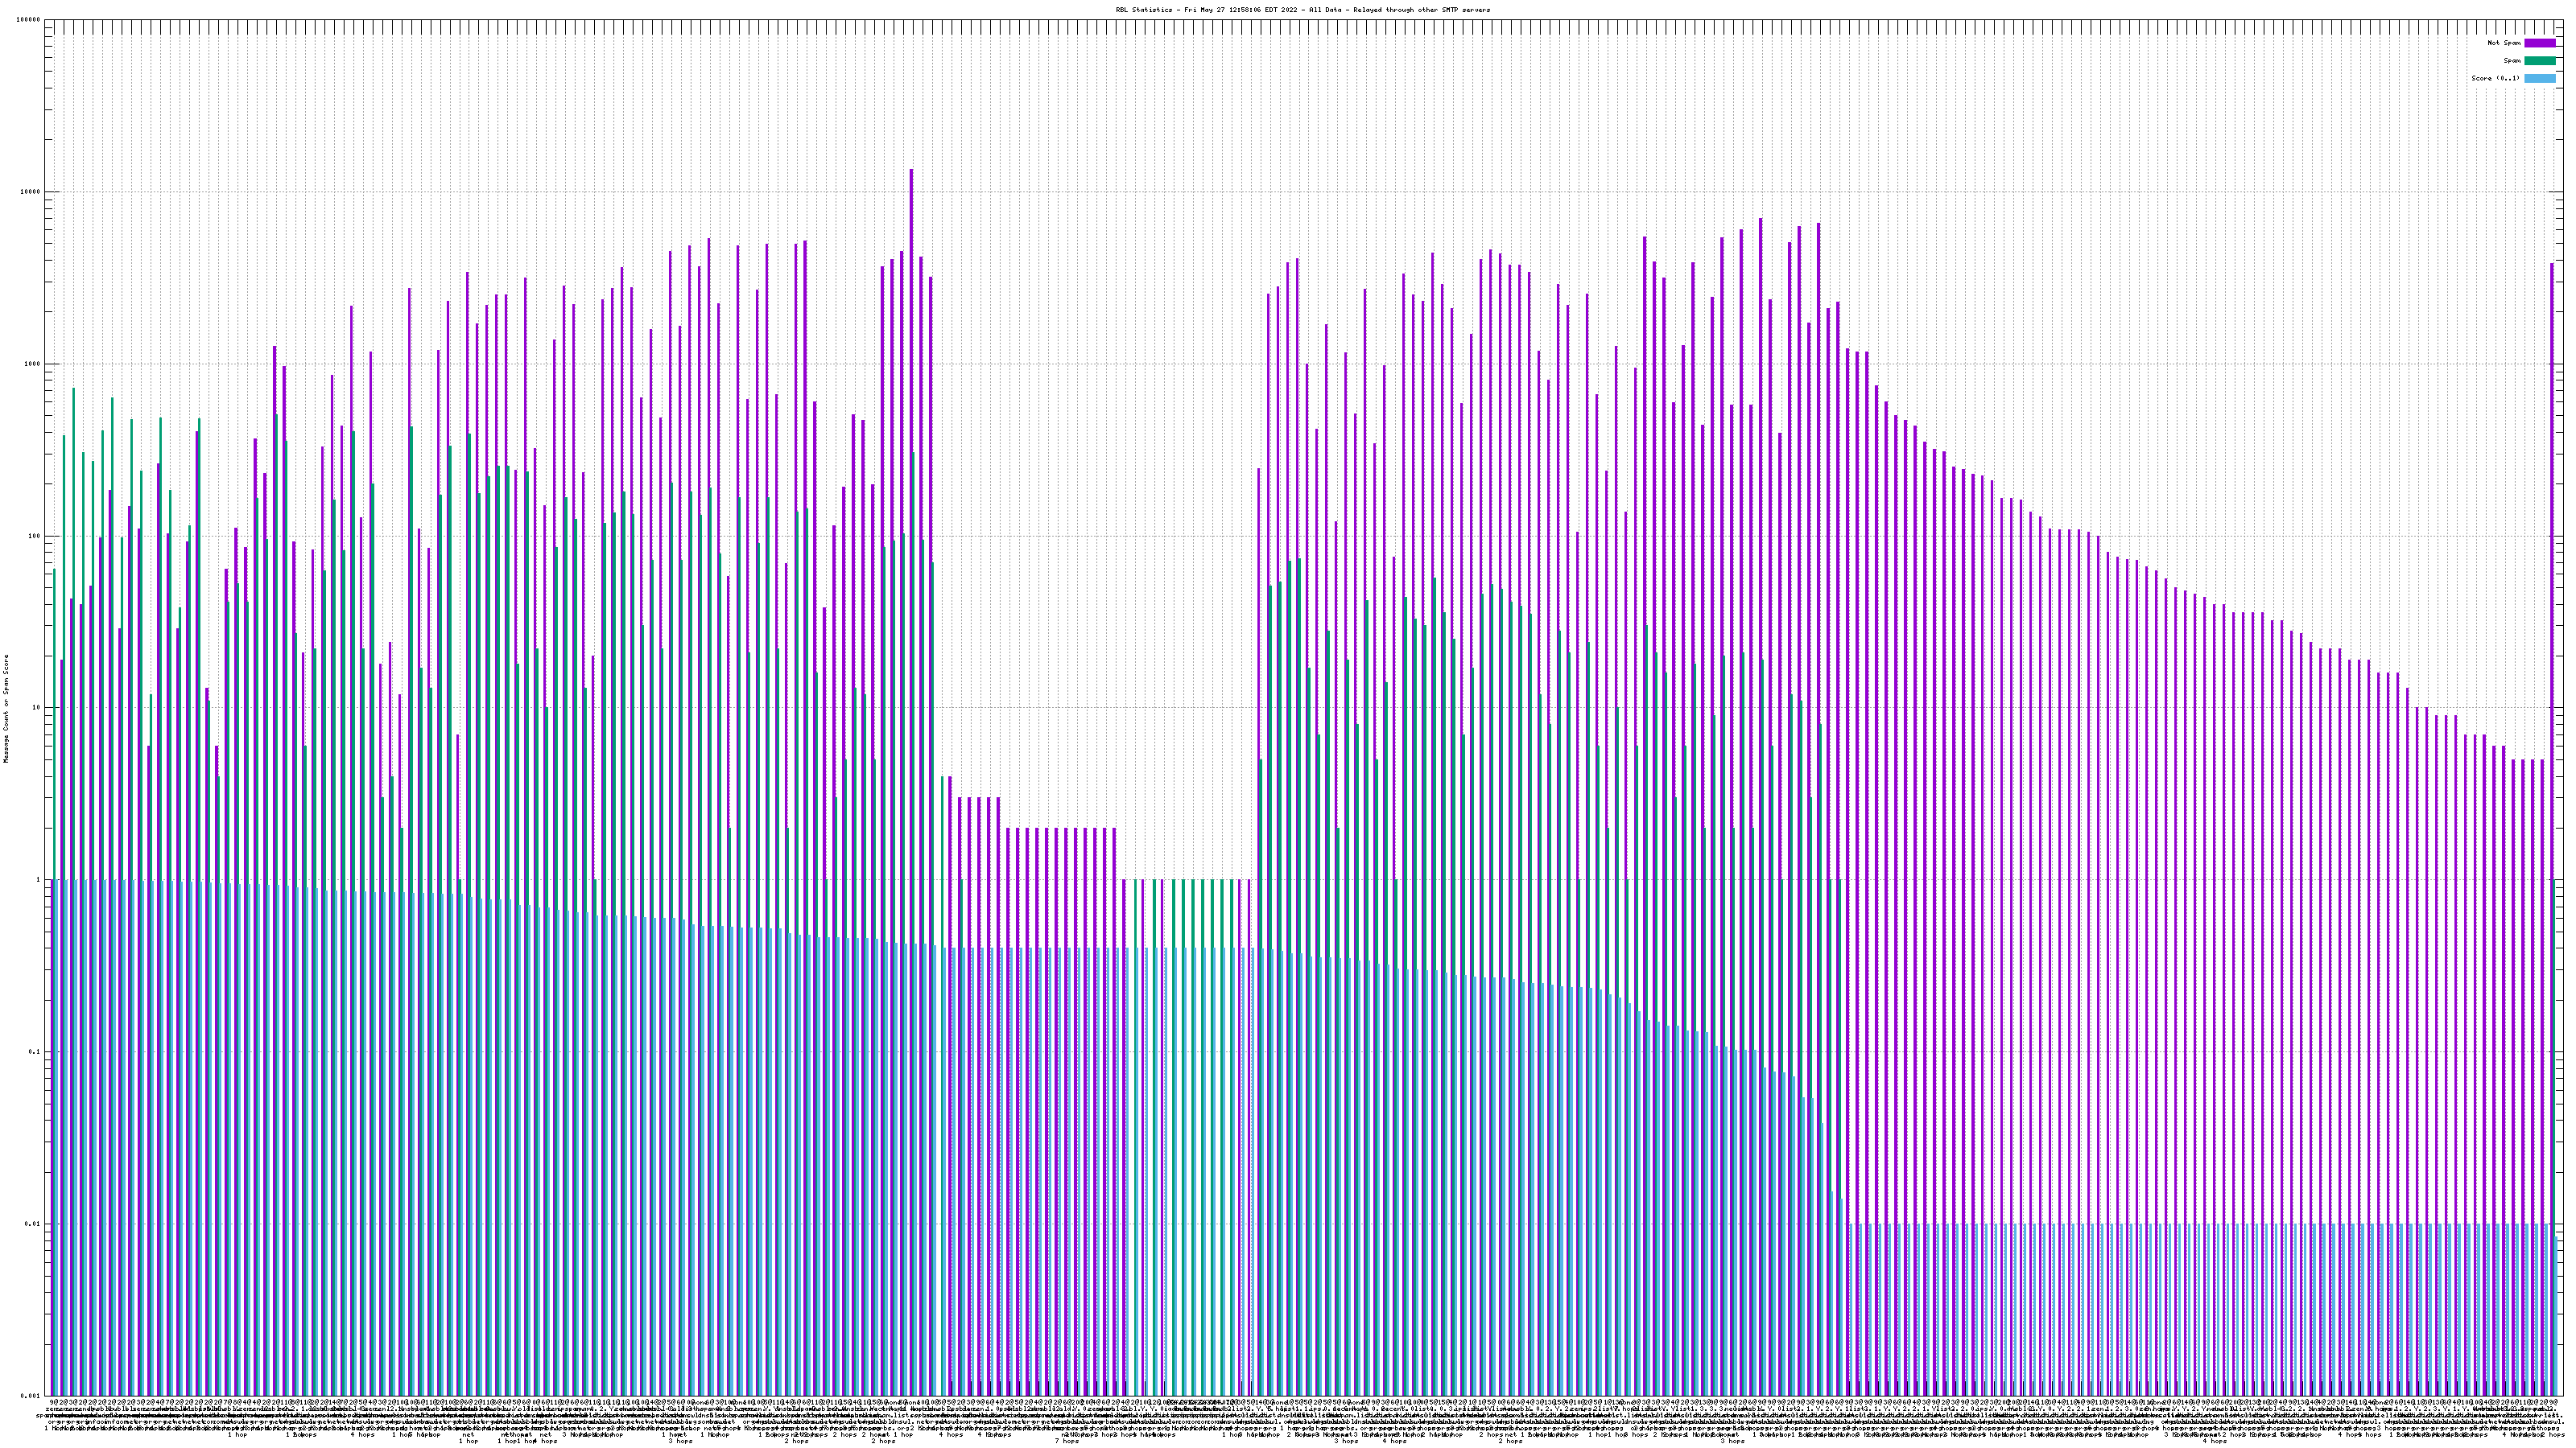Click the 10 y-axis tick label

click(37, 708)
